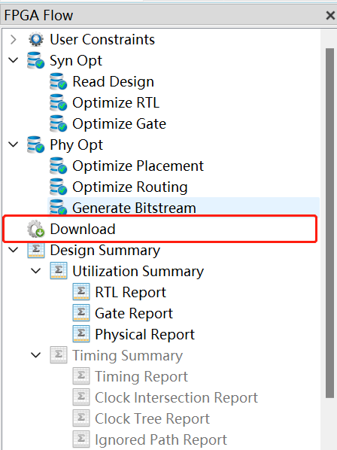Expand the User Constraints node

pyautogui.click(x=14, y=39)
